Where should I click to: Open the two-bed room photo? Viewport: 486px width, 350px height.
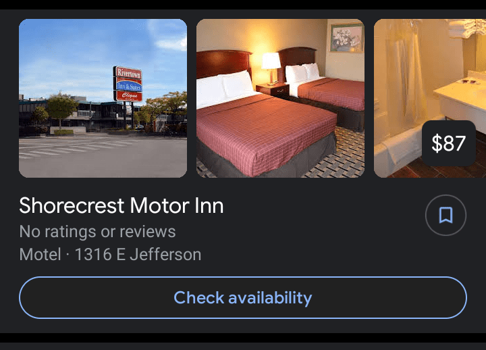pyautogui.click(x=281, y=99)
